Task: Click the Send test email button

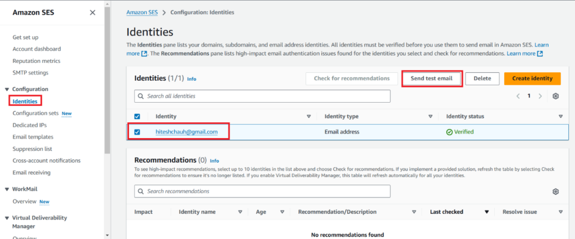Action: (x=432, y=79)
